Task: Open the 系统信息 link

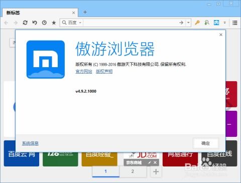Action: pyautogui.click(x=30, y=143)
